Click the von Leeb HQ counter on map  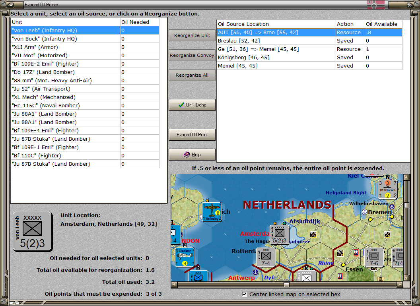(x=279, y=235)
